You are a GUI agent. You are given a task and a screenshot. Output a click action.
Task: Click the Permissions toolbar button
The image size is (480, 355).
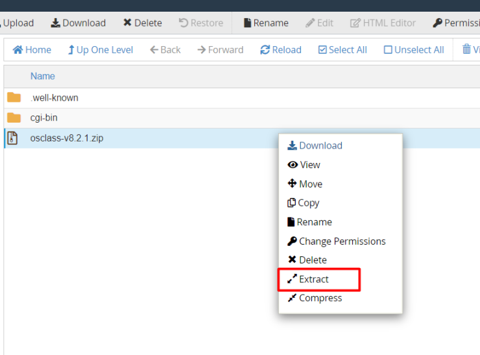(x=456, y=23)
